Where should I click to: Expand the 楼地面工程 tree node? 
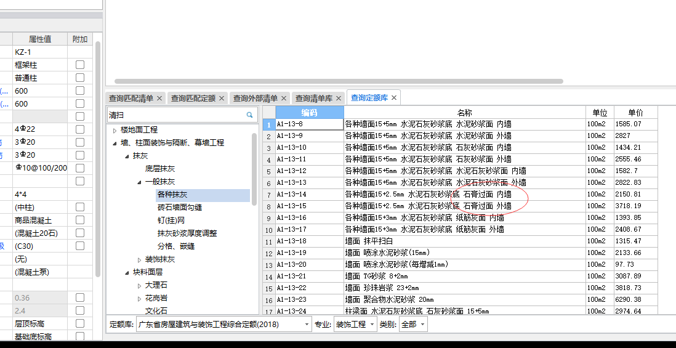click(x=115, y=130)
